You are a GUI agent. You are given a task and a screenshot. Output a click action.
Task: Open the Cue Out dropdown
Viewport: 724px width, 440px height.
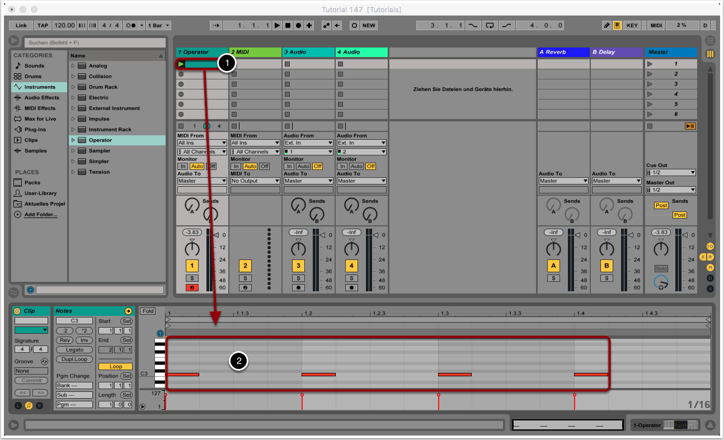pos(671,173)
